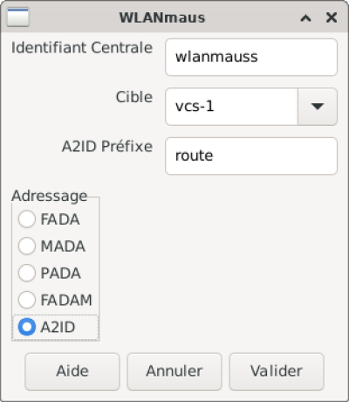Confirm settings with the Valider button
Image resolution: width=349 pixels, height=402 pixels.
point(277,371)
